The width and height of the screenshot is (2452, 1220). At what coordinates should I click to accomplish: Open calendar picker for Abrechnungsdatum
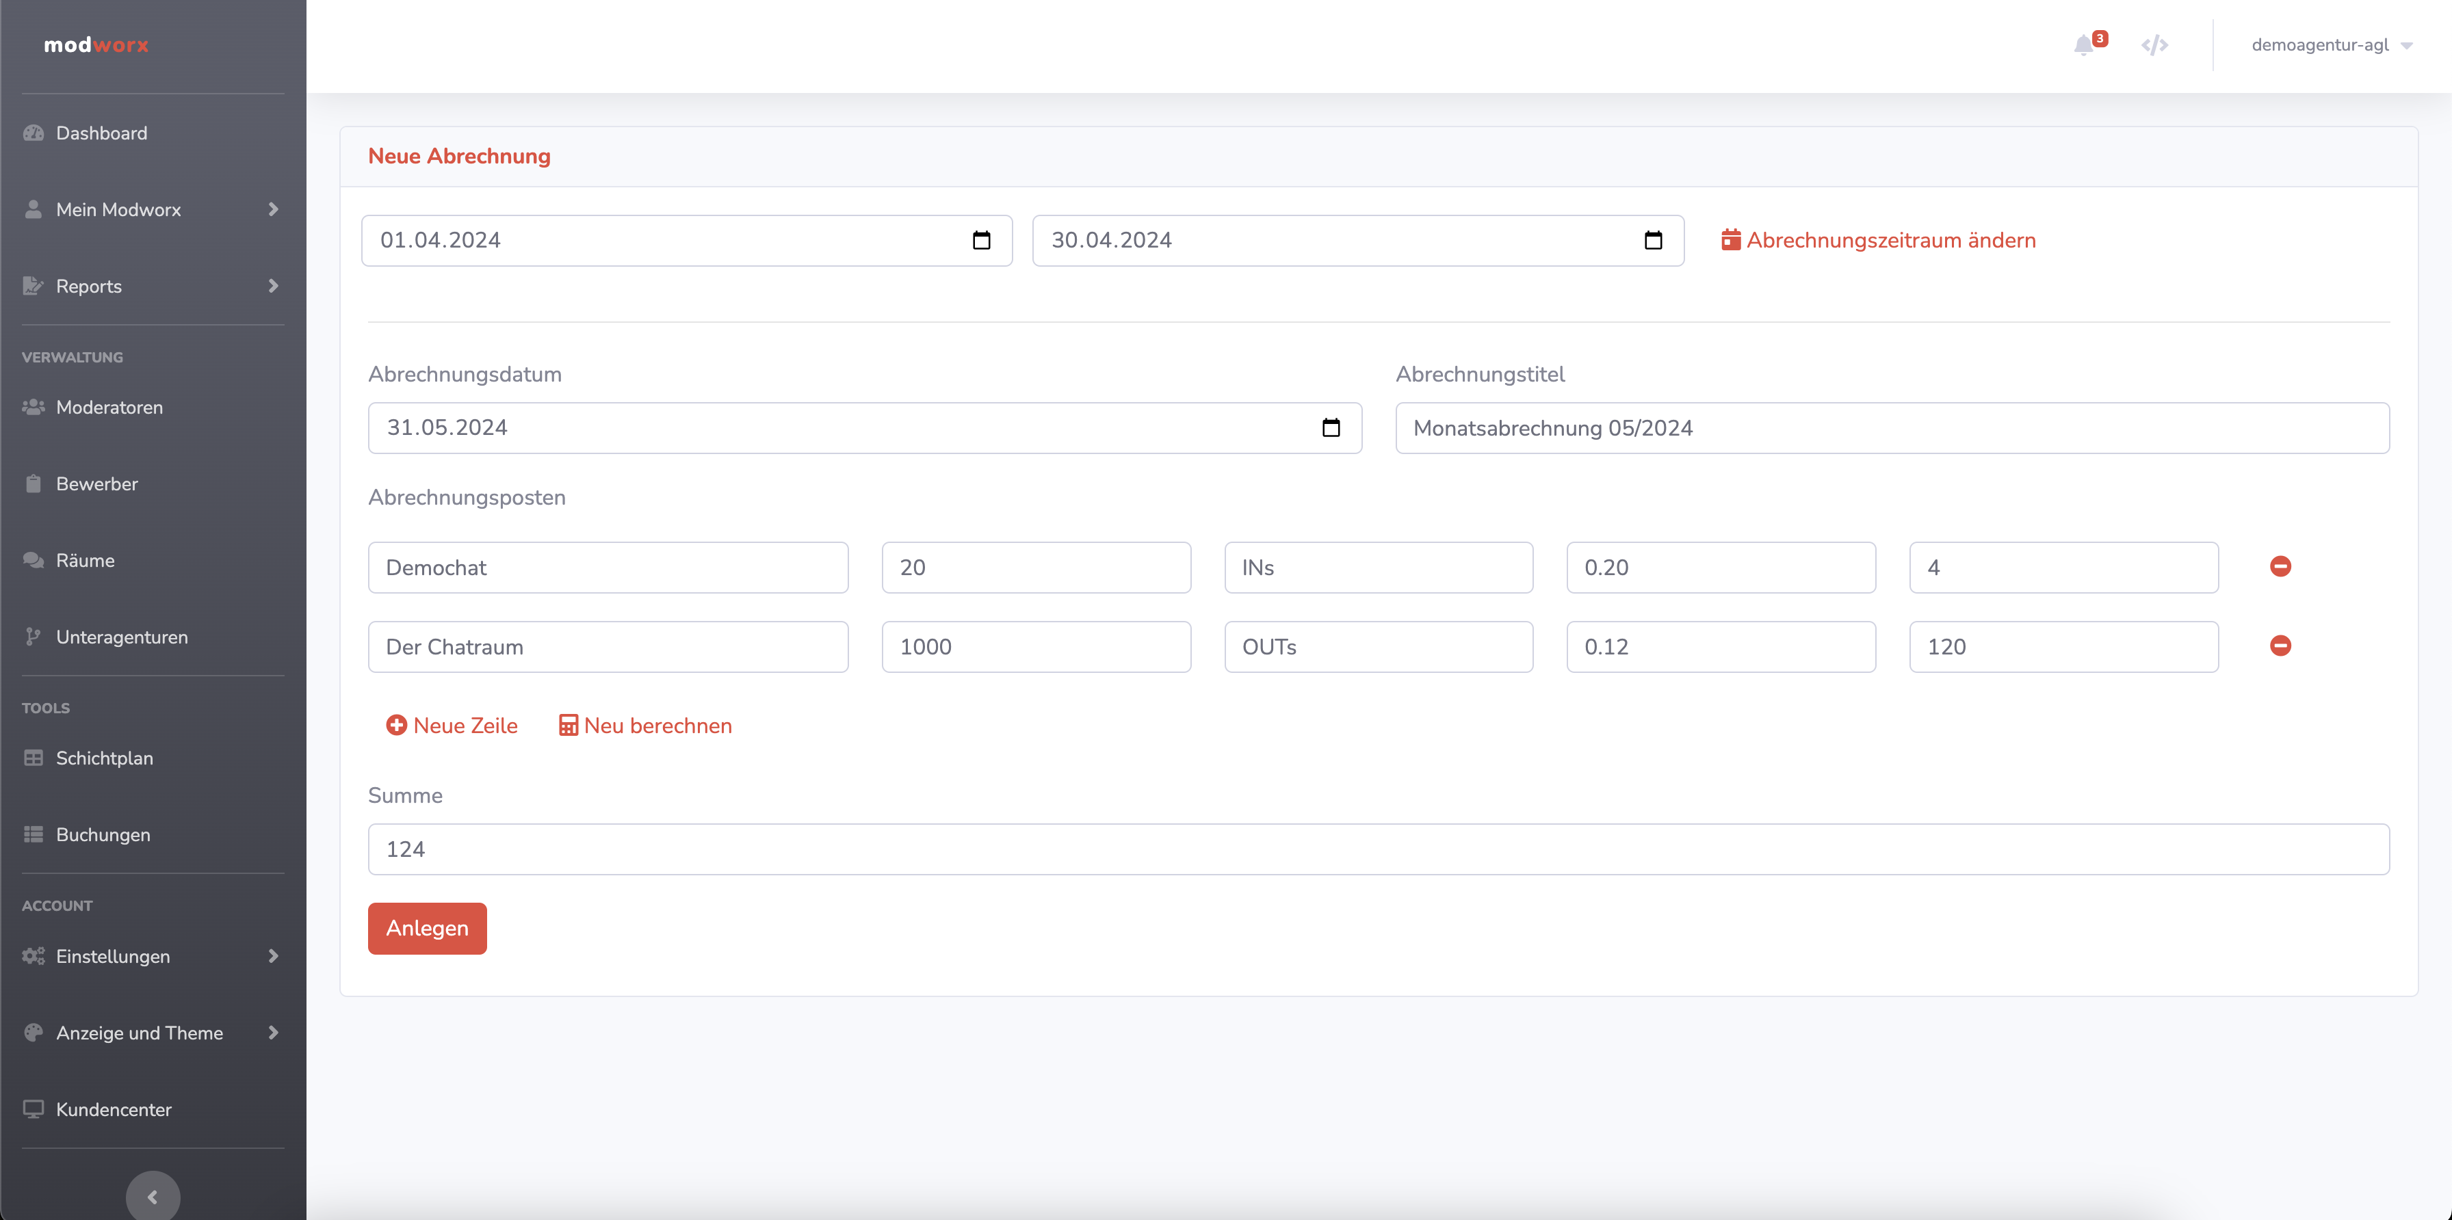pos(1331,428)
